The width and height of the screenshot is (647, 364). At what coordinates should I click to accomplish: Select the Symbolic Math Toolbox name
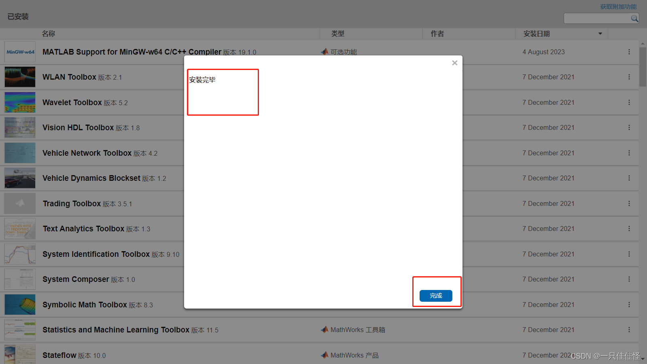coord(85,305)
